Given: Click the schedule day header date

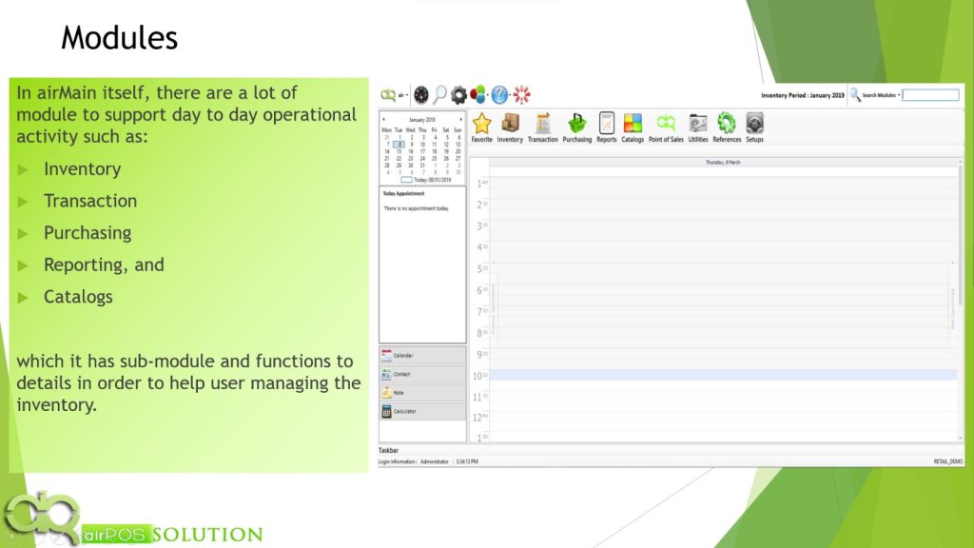Looking at the screenshot, I should (723, 162).
